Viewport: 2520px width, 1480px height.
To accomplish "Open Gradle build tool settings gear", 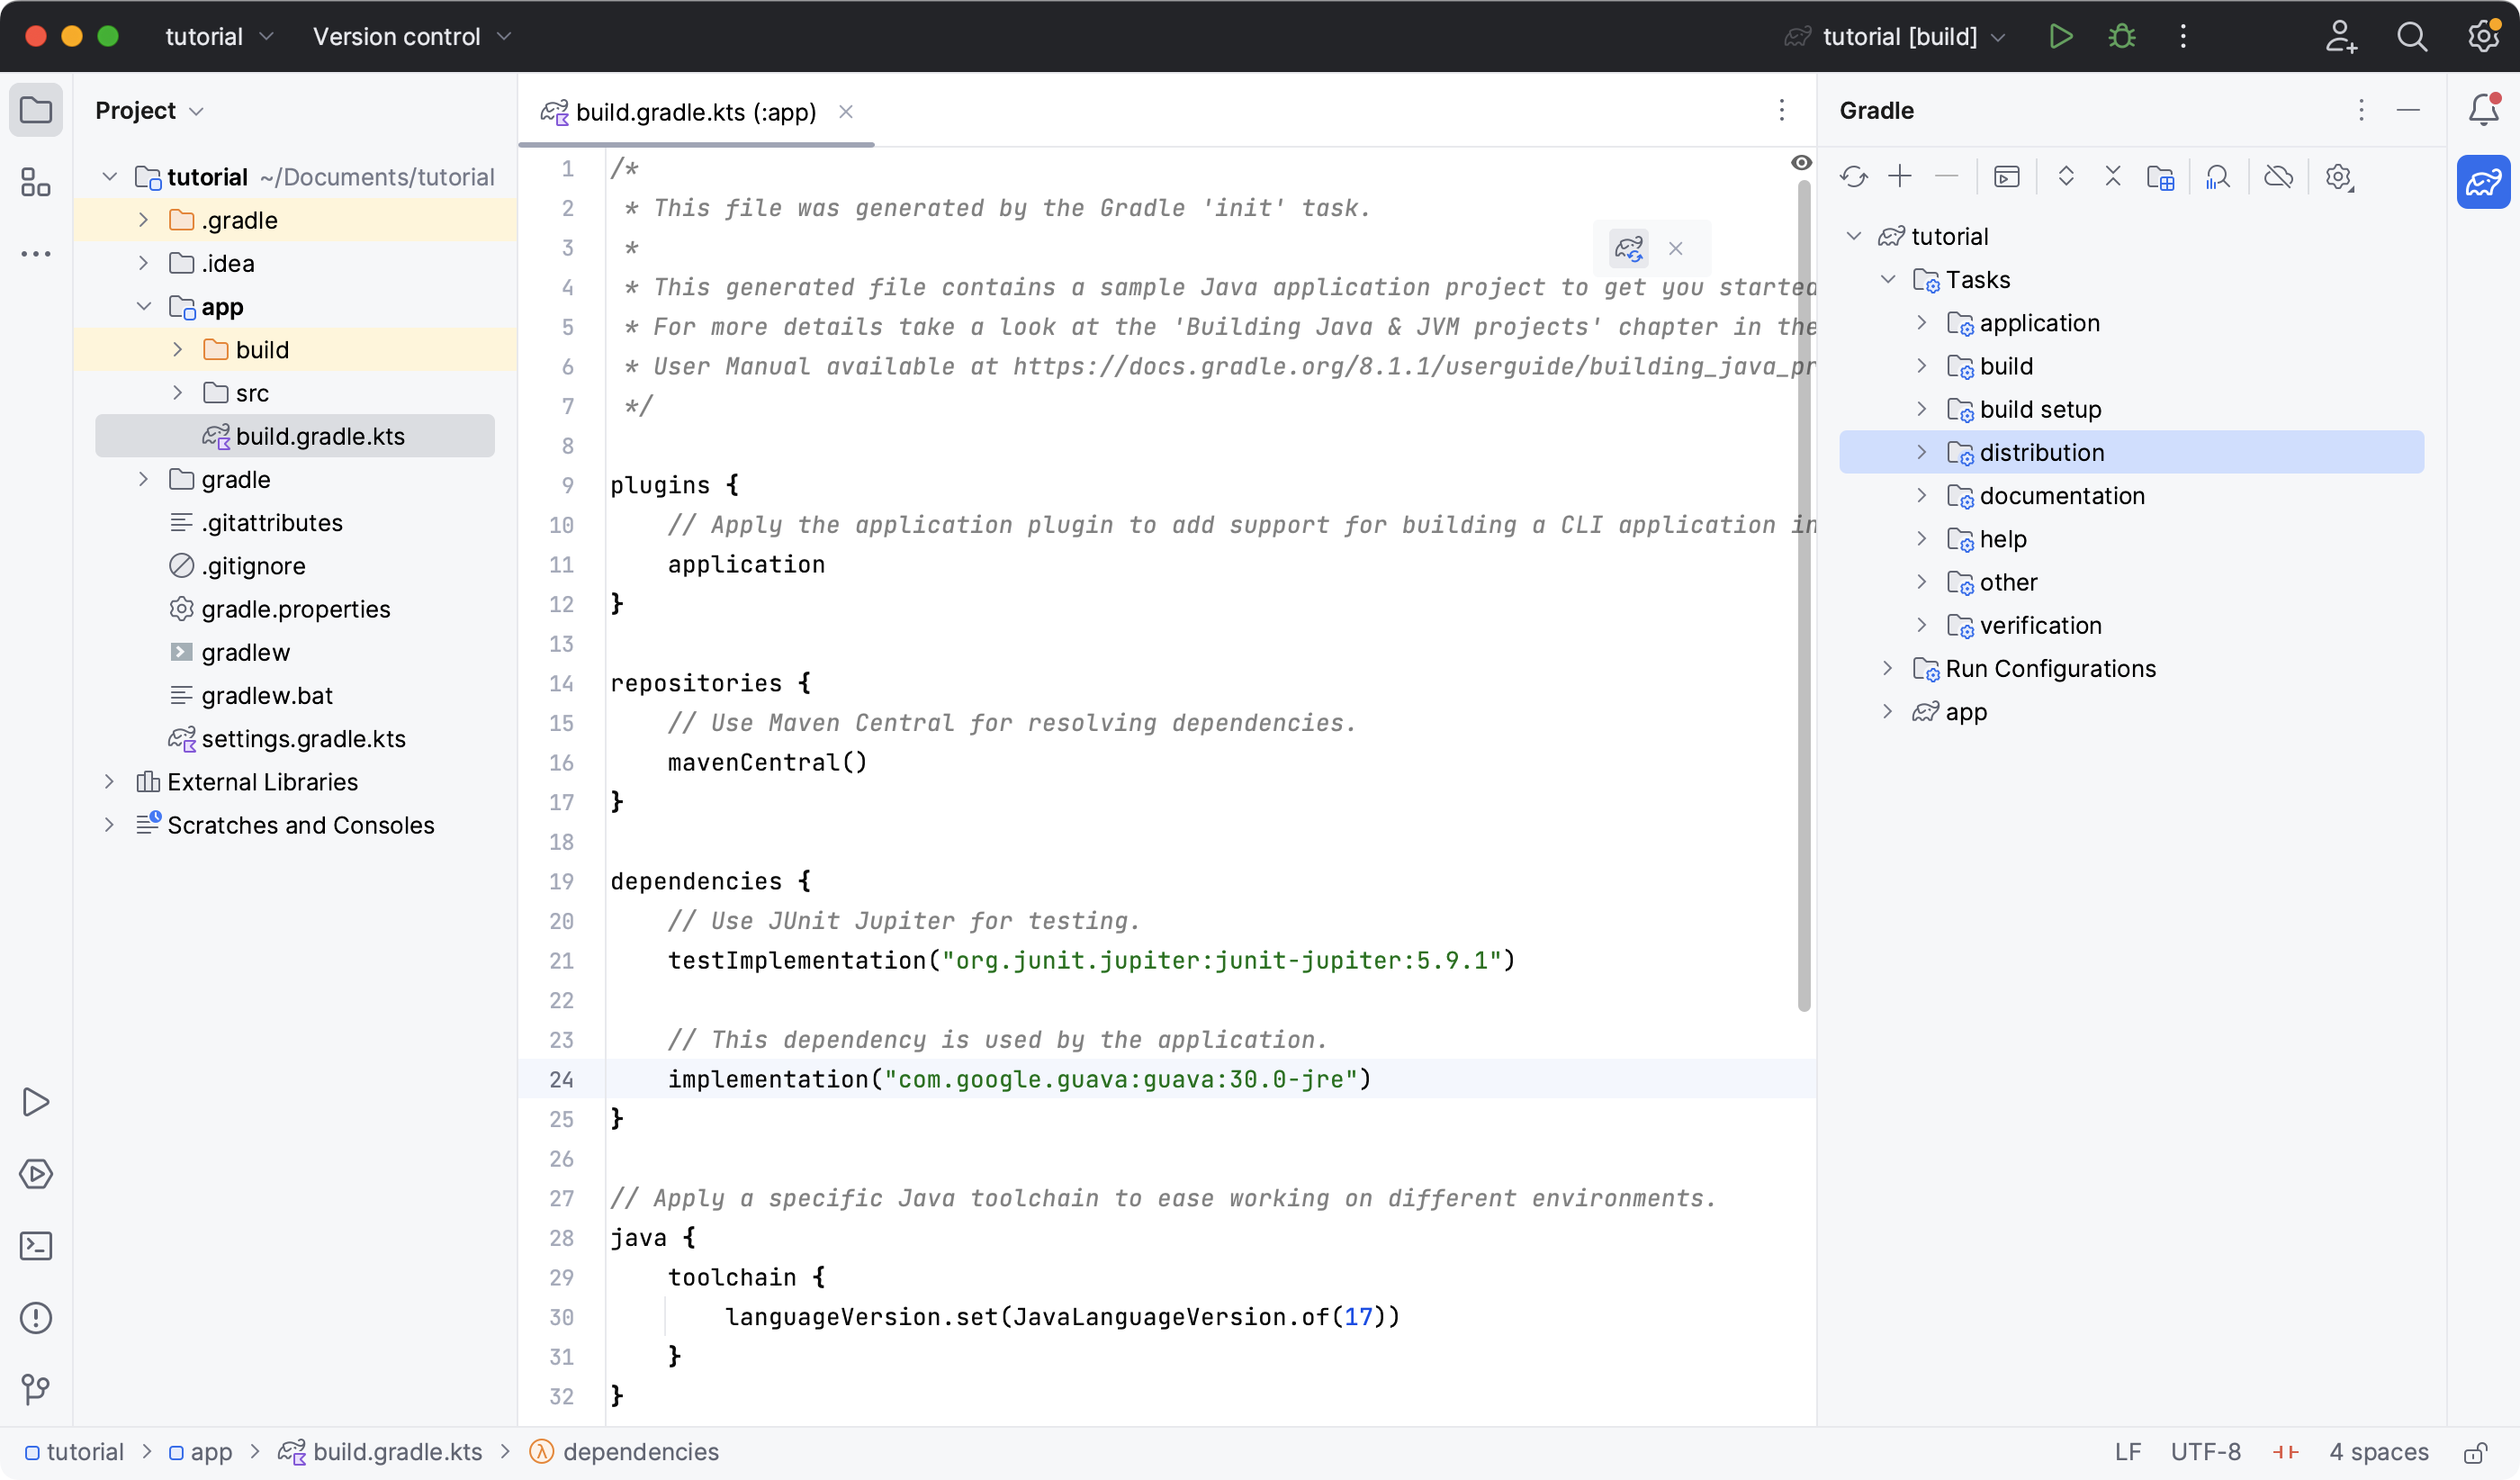I will pos(2338,177).
